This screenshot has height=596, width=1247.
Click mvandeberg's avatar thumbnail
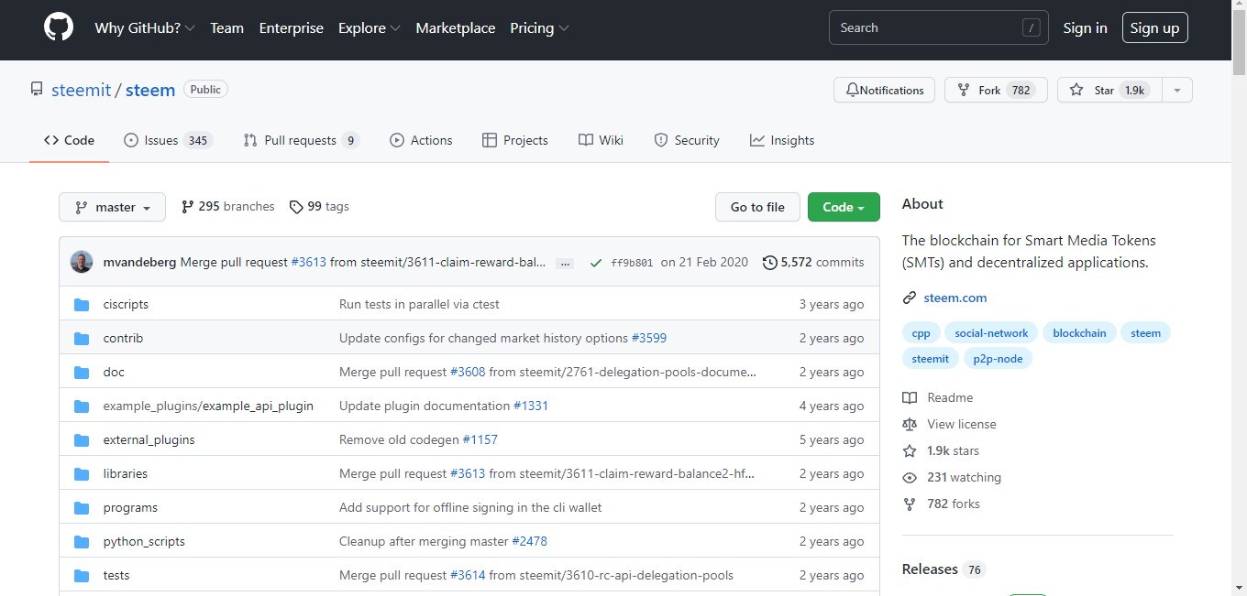tap(82, 262)
